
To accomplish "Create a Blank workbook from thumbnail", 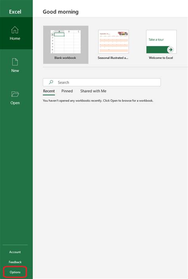I will point(66,42).
